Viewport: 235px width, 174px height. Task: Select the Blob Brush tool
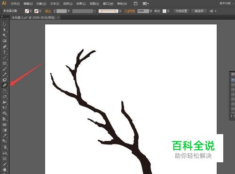5,80
